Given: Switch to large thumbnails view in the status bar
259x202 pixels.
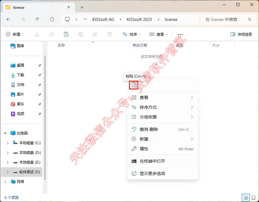Looking at the screenshot, I should tap(254, 198).
